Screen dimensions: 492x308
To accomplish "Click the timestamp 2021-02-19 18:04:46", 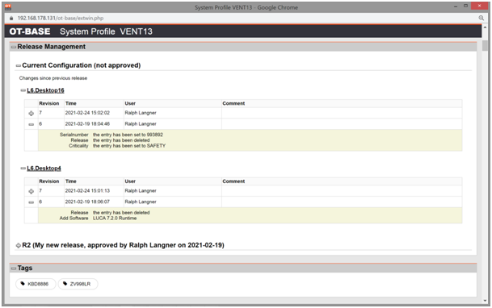I will tap(87, 124).
